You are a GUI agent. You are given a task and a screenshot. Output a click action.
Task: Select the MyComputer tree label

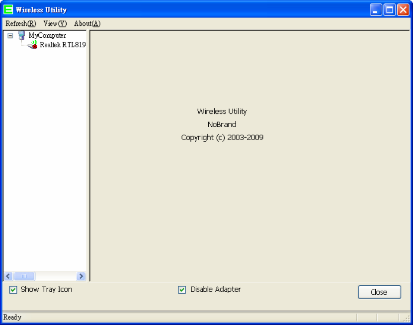[x=47, y=35]
